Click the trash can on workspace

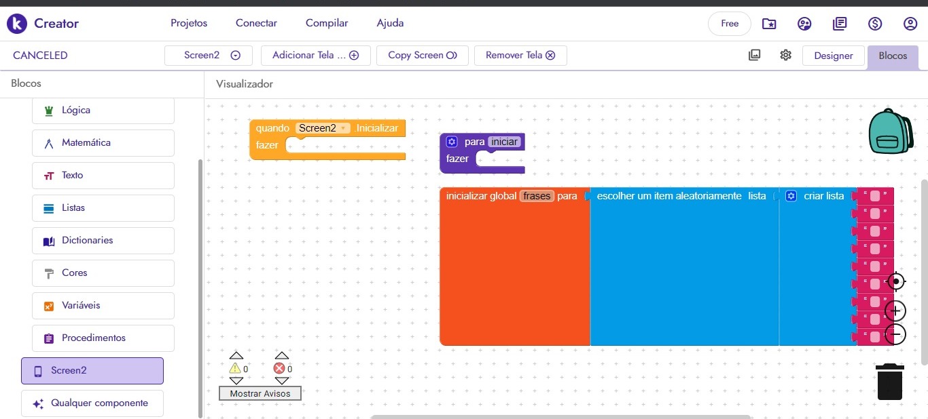(890, 382)
